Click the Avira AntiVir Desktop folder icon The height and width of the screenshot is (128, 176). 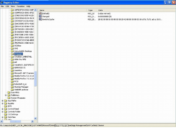pyautogui.click(x=12, y=51)
